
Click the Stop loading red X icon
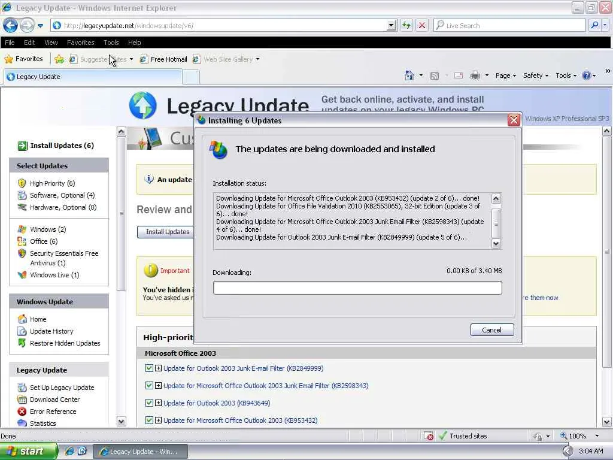click(x=422, y=25)
